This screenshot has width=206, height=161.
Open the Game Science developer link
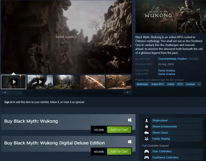click(x=166, y=71)
